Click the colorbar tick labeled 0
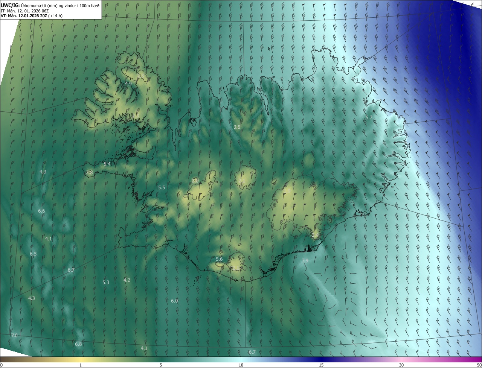 tap(1, 365)
